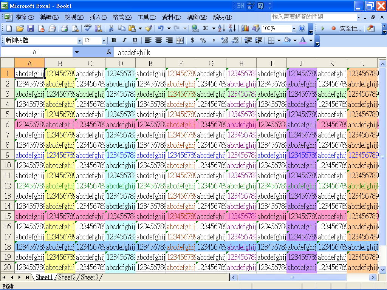Screen dimensions: 387x290
Task: Switch to the Sheet2 tab
Action: click(67, 278)
